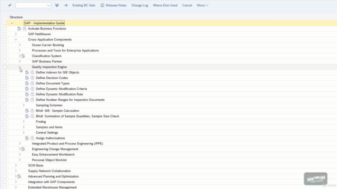This screenshot has height=189, width=337.
Task: Click execute icon for Define Document Types
Action: point(32,83)
